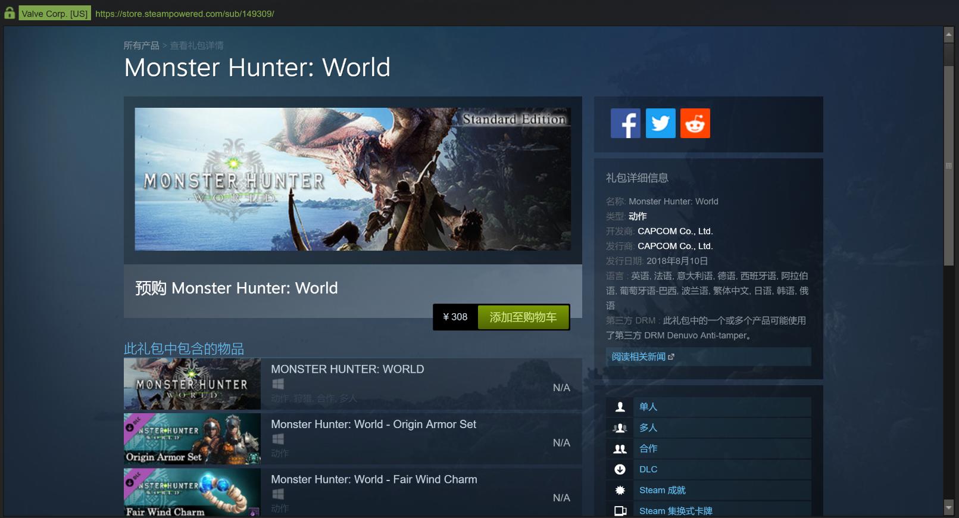
Task: Click the 预购 Monster Hunter: World heading
Action: click(236, 288)
